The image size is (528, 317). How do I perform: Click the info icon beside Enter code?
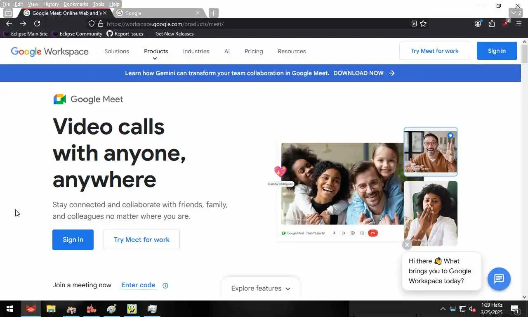[165, 286]
